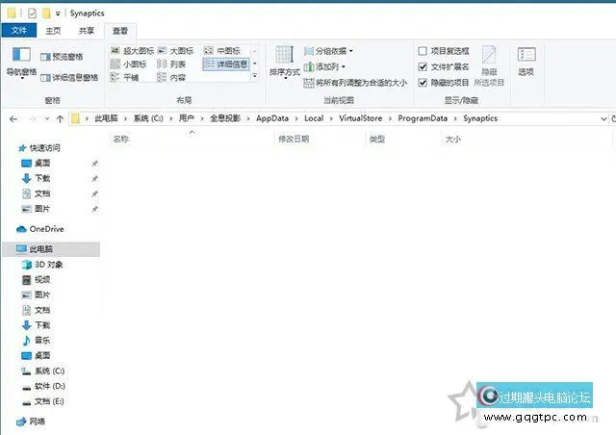The image size is (616, 435).
Task: Click VirtualStore breadcrumb segment
Action: point(361,118)
